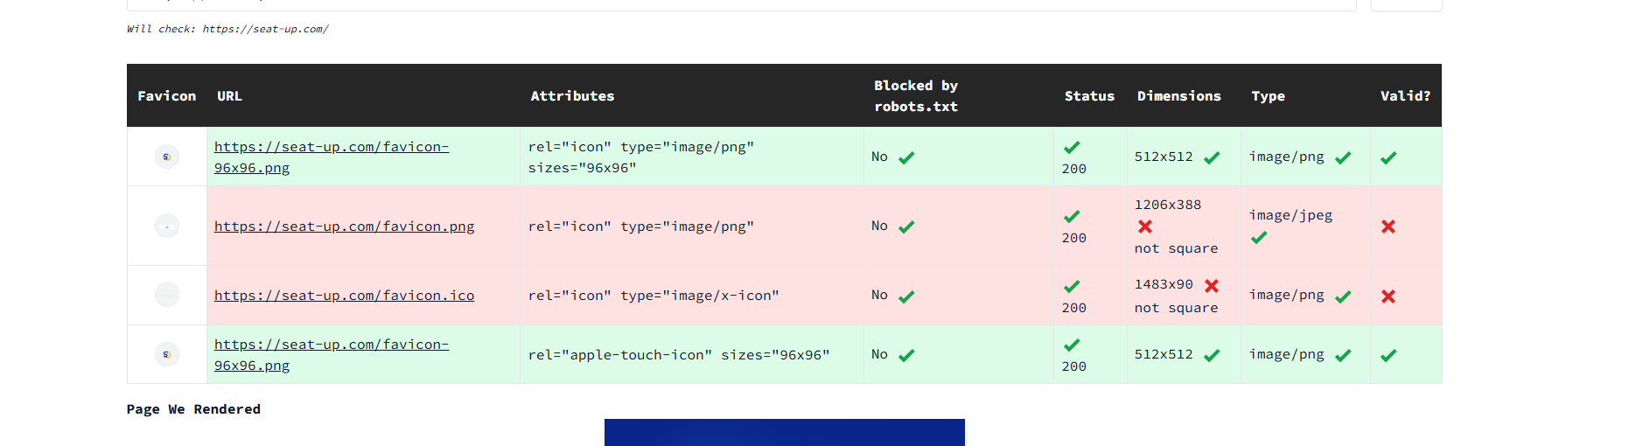Open the seat-up.com/favicon.ico link

[x=345, y=296]
